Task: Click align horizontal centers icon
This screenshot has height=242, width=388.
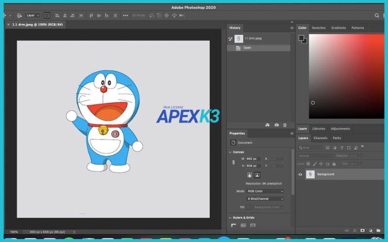Action: tap(65, 15)
